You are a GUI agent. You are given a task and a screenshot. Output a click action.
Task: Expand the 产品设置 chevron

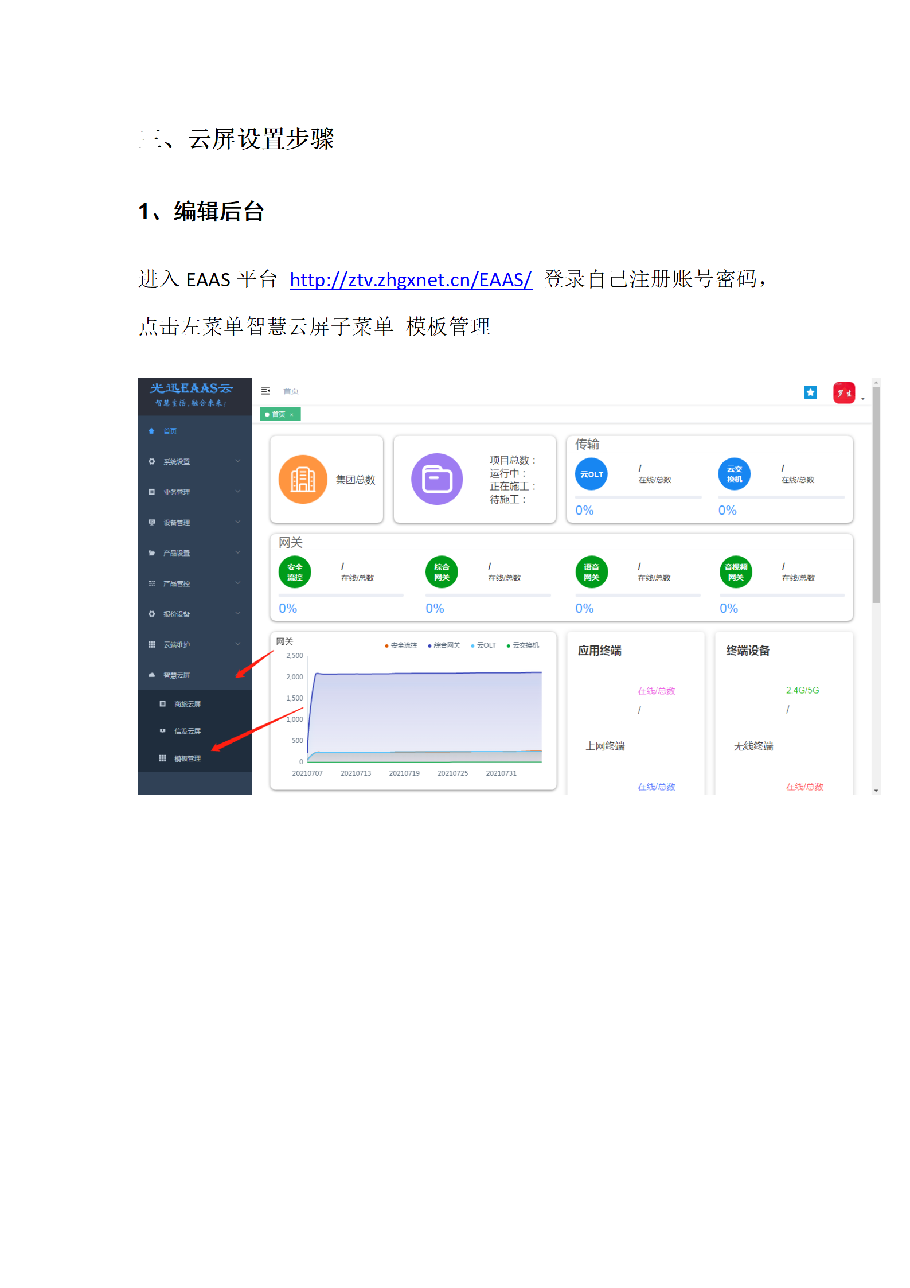coord(237,552)
